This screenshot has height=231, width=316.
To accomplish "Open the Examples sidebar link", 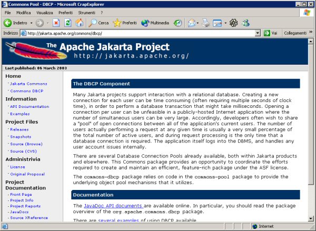I will click(20, 114).
